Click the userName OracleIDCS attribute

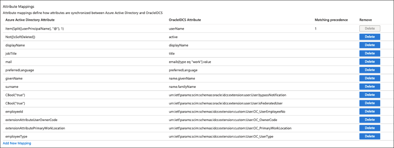(x=176, y=29)
